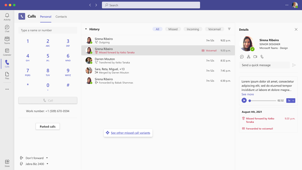Screen dimensions: 302x170
Task: Dial the 6 MNO key
Action: click(x=68, y=57)
